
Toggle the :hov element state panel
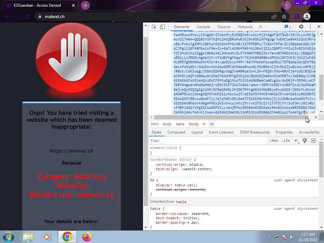click(274, 141)
